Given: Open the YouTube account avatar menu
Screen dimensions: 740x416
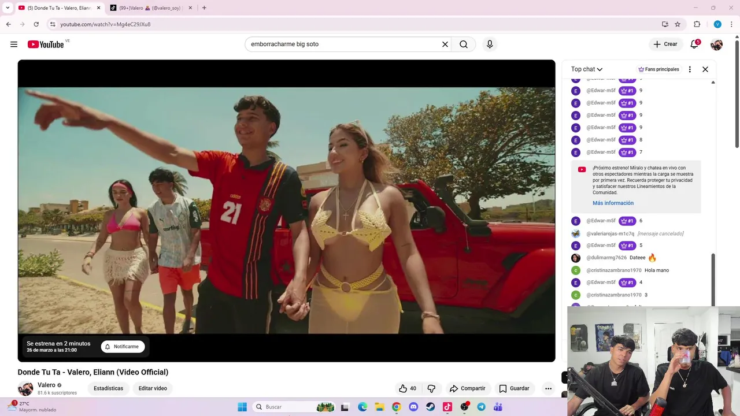Looking at the screenshot, I should (x=716, y=44).
